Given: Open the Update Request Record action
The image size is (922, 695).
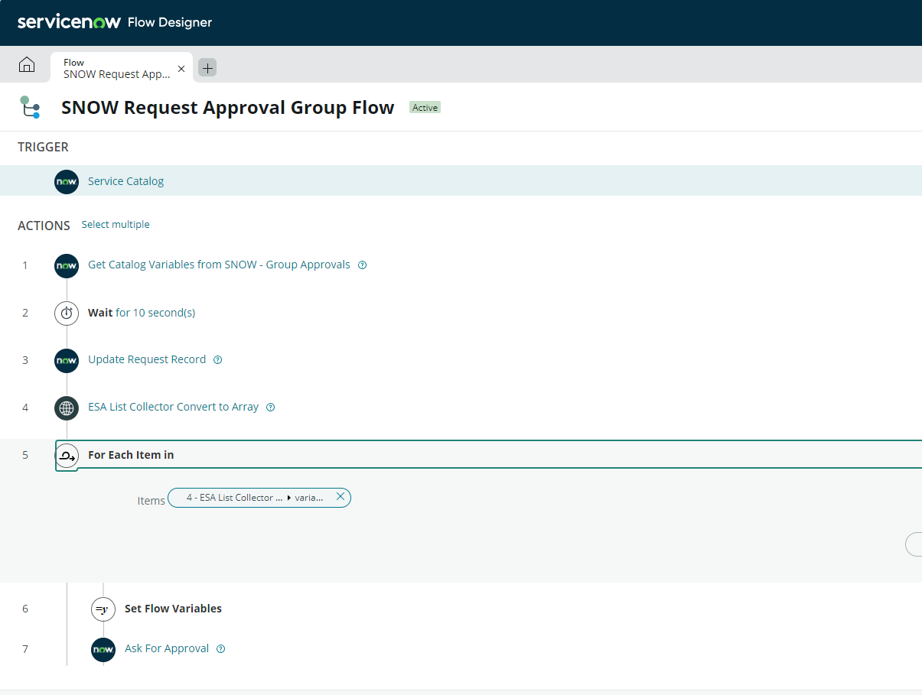Looking at the screenshot, I should (147, 359).
